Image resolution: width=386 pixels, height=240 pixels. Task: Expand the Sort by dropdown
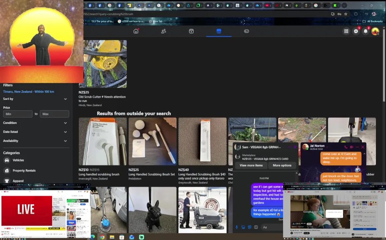click(35, 99)
